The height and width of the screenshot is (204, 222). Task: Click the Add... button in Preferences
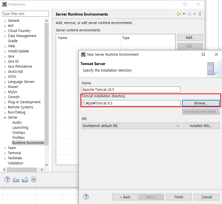pyautogui.click(x=190, y=37)
